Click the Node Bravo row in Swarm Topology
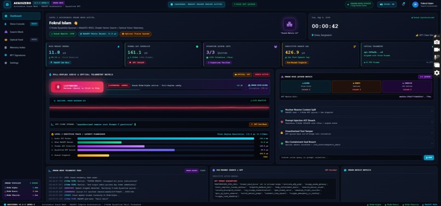Image resolution: width=441 pixels, height=206 pixels. (21, 191)
